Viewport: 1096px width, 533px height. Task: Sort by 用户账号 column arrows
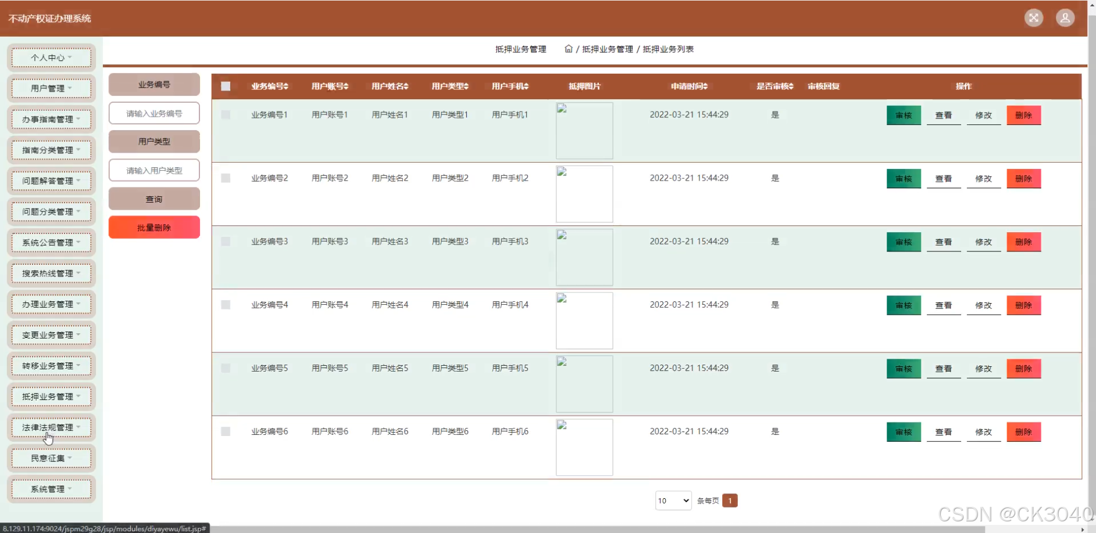pos(346,87)
